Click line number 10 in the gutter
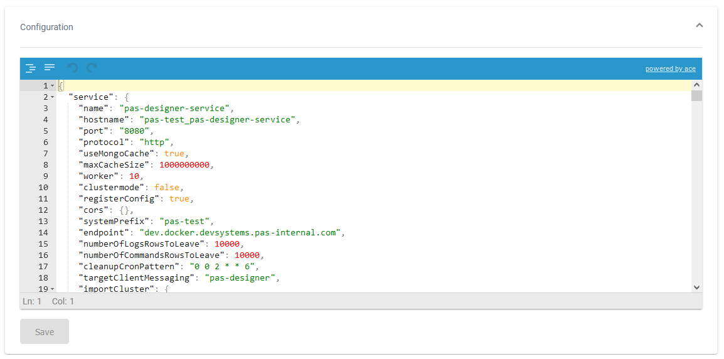The width and height of the screenshot is (724, 359). click(x=43, y=188)
